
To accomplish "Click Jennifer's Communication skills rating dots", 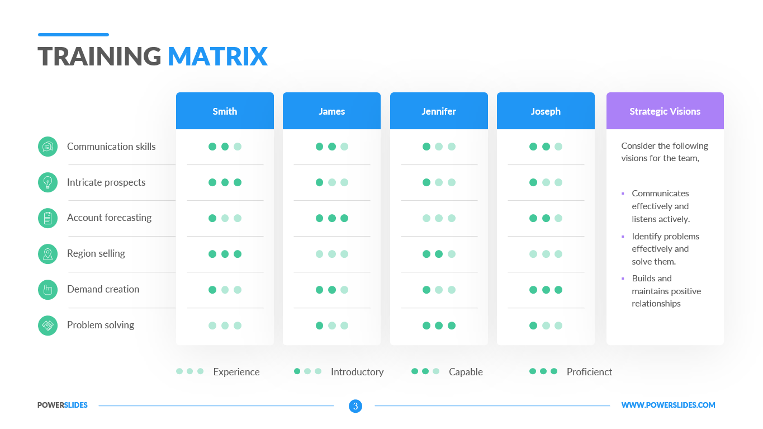I will (x=439, y=147).
